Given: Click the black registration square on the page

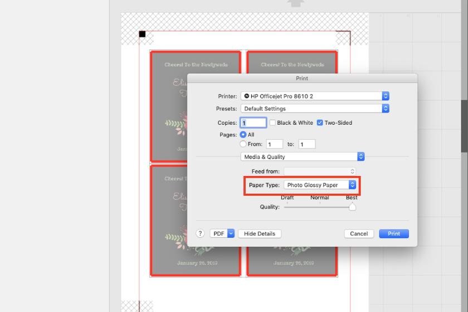Looking at the screenshot, I should coord(143,34).
